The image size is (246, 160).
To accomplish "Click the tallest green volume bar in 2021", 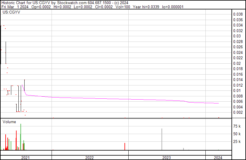I will pos(21,137).
